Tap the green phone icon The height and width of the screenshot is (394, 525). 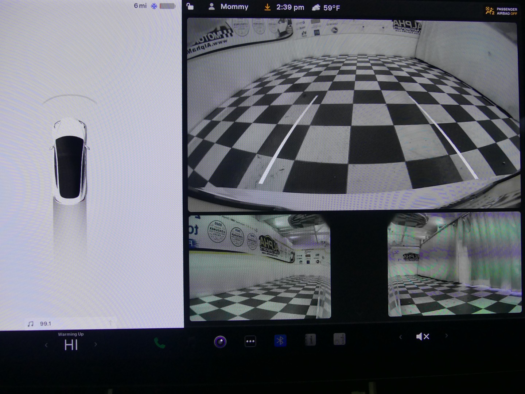[x=159, y=343]
